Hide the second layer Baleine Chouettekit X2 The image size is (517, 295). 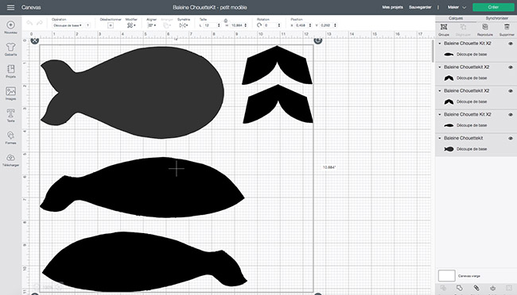(x=511, y=67)
